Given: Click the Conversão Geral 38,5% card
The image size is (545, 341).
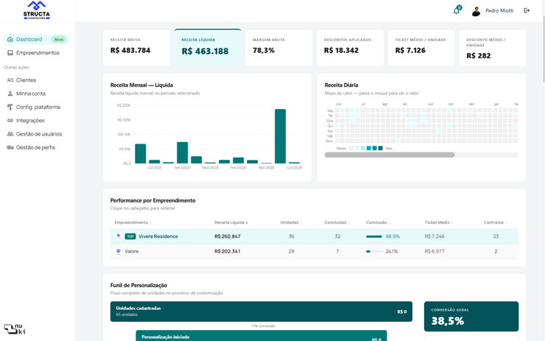Looking at the screenshot, I should [471, 316].
